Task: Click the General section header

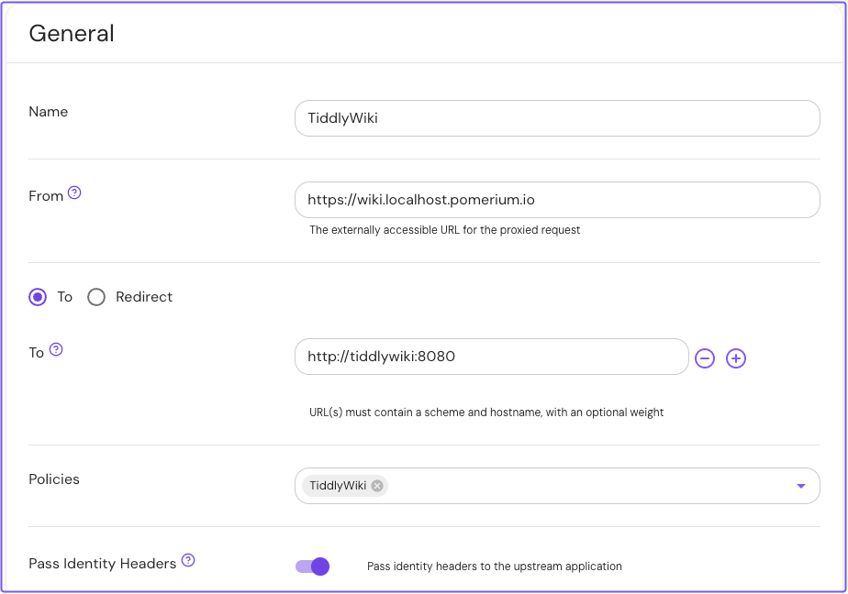Action: coord(72,33)
